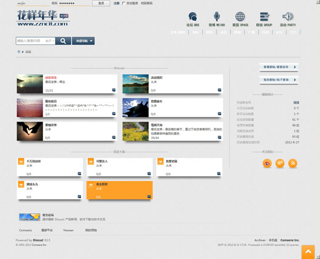Open the sunset lake thumbnail

[30, 84]
